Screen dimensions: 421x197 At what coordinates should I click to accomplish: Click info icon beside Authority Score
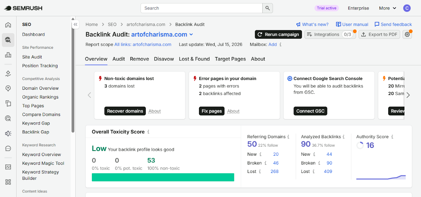(392, 137)
